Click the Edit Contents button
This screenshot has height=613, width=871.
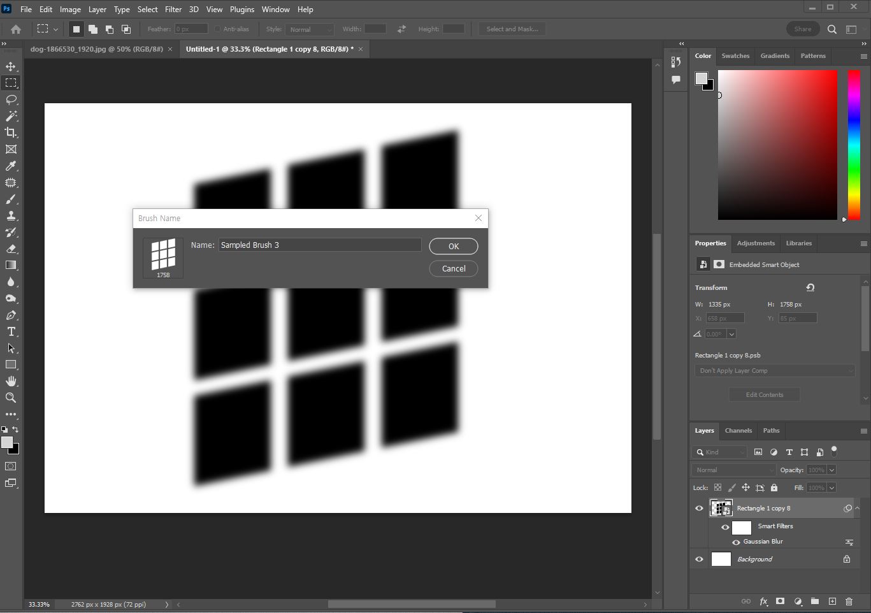[x=765, y=394]
